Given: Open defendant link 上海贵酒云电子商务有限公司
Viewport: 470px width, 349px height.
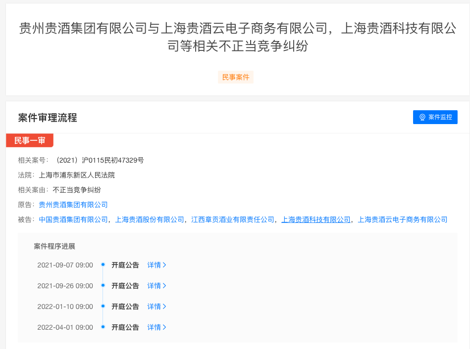Looking at the screenshot, I should [403, 219].
